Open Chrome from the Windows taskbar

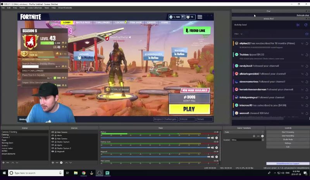pos(84,173)
